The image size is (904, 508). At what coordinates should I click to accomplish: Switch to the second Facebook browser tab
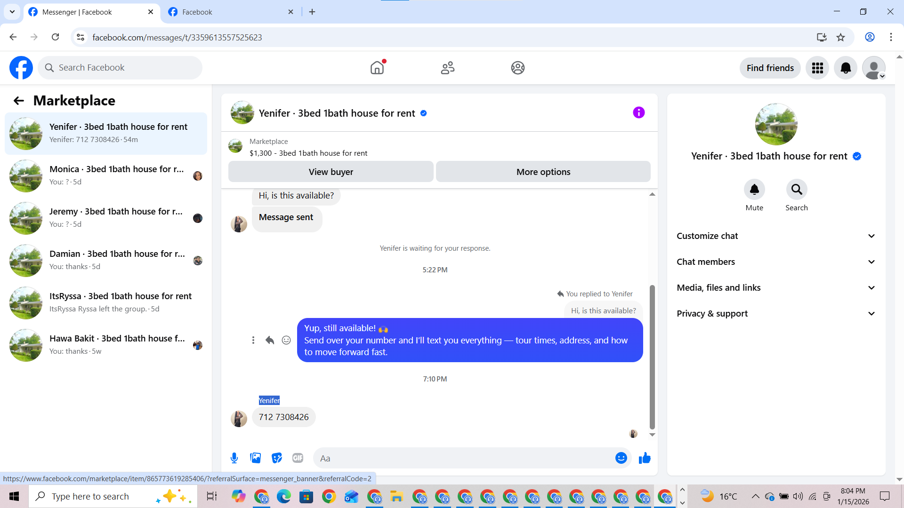click(231, 12)
